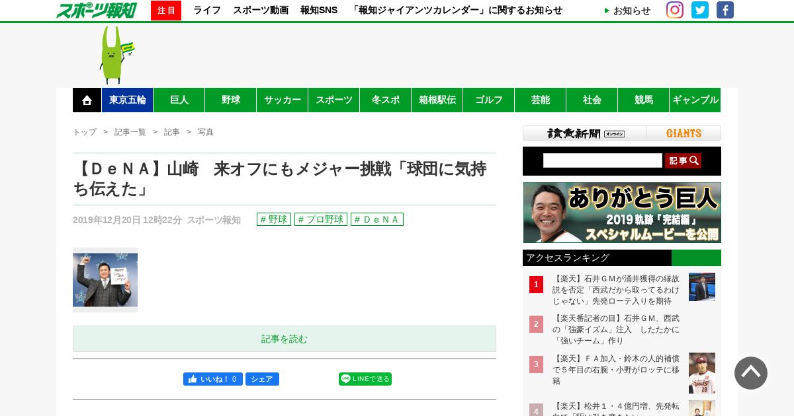The height and width of the screenshot is (416, 794).
Task: Open the Facebook icon link
Action: click(x=725, y=10)
